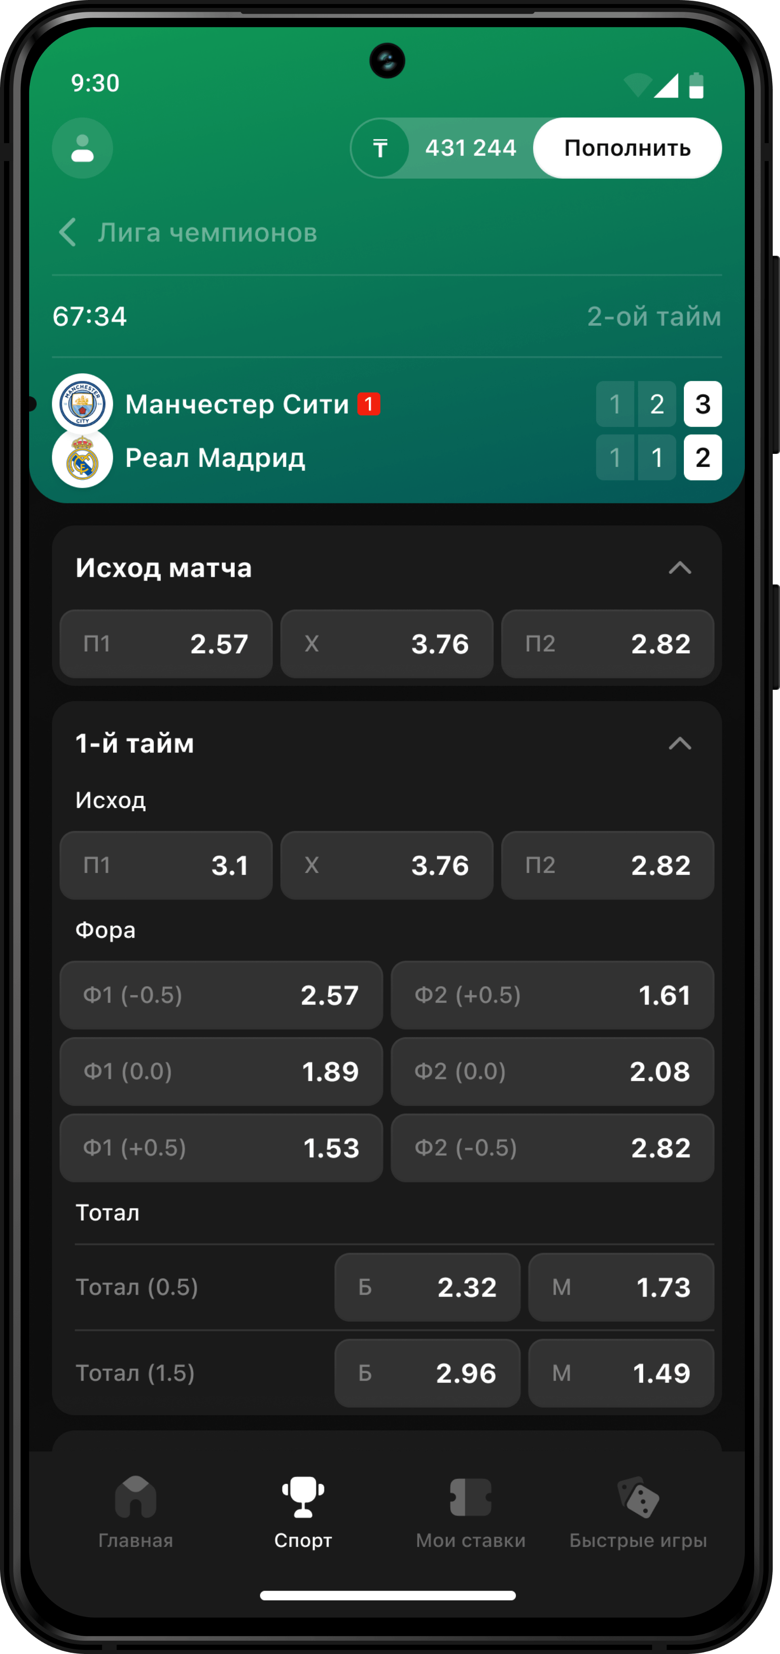Image resolution: width=780 pixels, height=1654 pixels.
Task: Click the Пополнить deposit button
Action: coord(627,148)
